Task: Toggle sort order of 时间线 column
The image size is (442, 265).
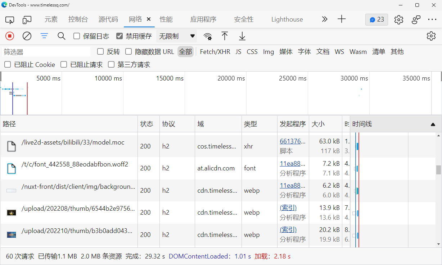Action: click(433, 124)
